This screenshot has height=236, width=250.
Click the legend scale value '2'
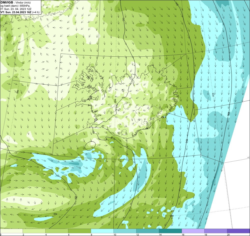pos(23,235)
